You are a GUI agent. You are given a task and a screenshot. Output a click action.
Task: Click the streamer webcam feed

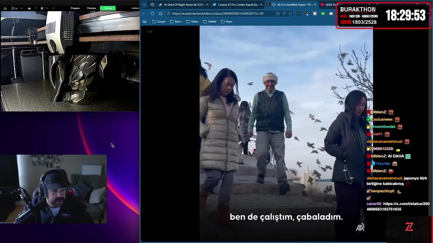tap(53, 189)
